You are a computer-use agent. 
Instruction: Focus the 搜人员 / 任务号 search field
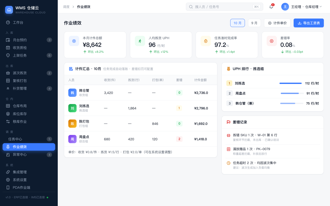(x=224, y=7)
